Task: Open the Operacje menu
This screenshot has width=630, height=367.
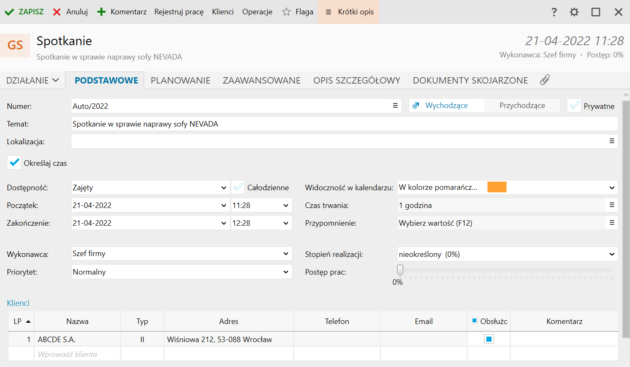Action: point(257,12)
